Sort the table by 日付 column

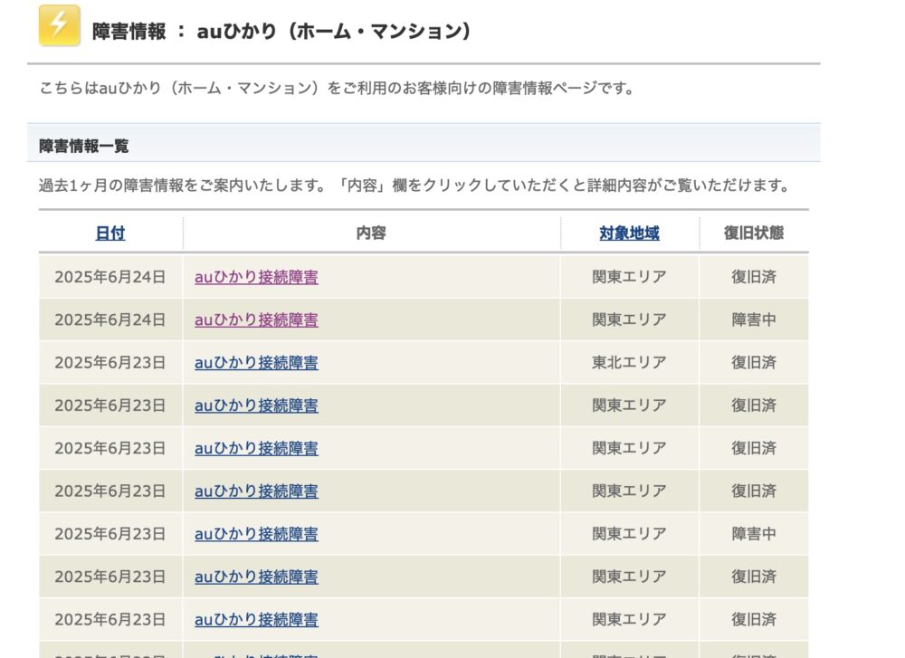tap(110, 234)
